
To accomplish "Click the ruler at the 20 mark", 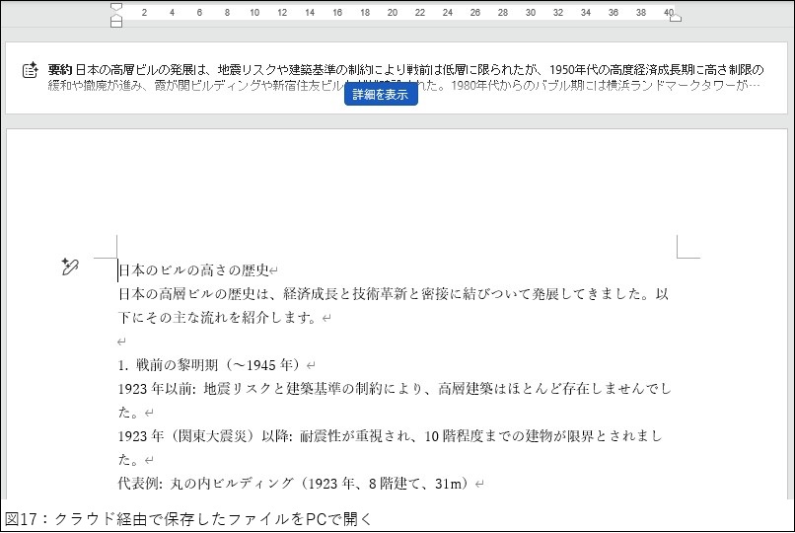I will click(x=393, y=13).
